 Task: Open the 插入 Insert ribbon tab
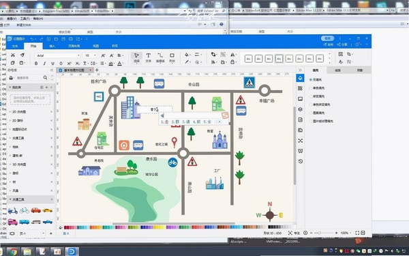[52, 46]
